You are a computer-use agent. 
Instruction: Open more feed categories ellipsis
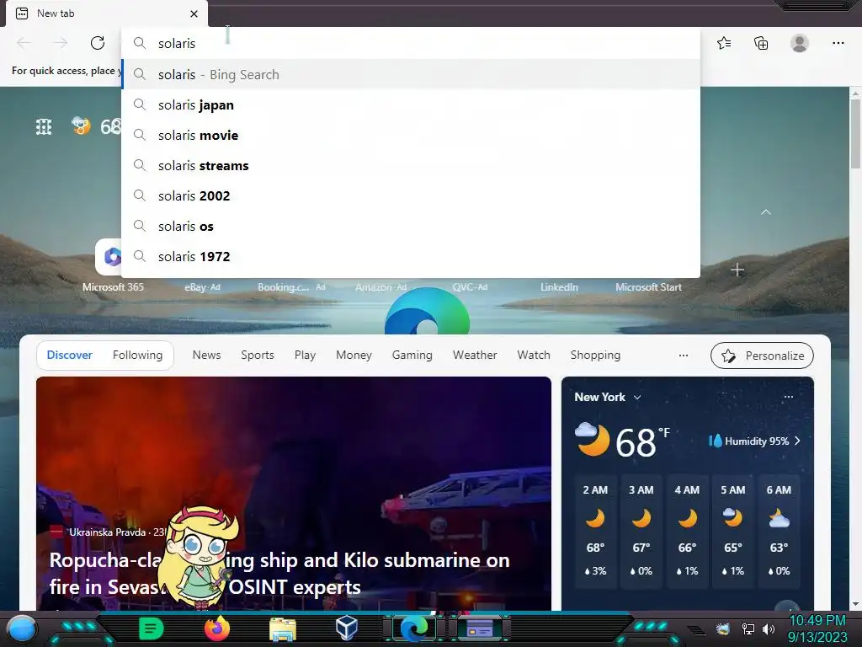684,356
